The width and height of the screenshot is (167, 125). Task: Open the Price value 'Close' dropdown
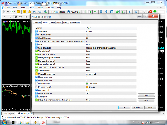[x=111, y=45]
